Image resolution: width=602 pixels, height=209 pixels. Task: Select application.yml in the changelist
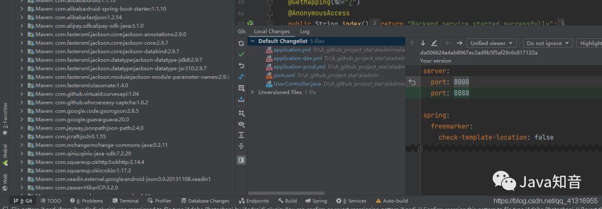point(292,50)
